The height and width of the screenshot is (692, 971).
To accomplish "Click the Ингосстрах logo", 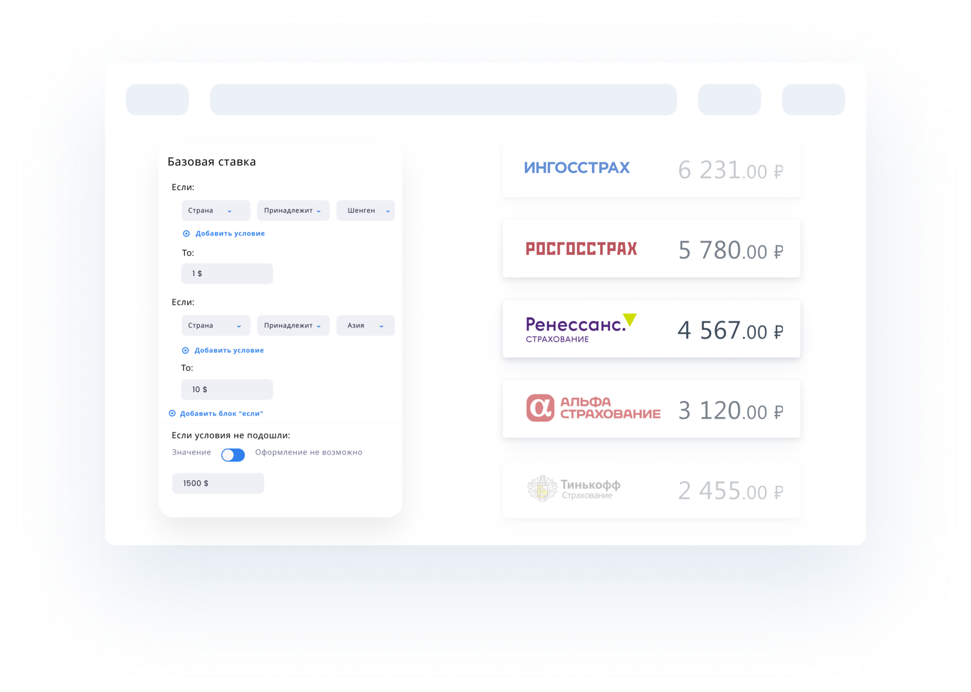I will tap(577, 168).
